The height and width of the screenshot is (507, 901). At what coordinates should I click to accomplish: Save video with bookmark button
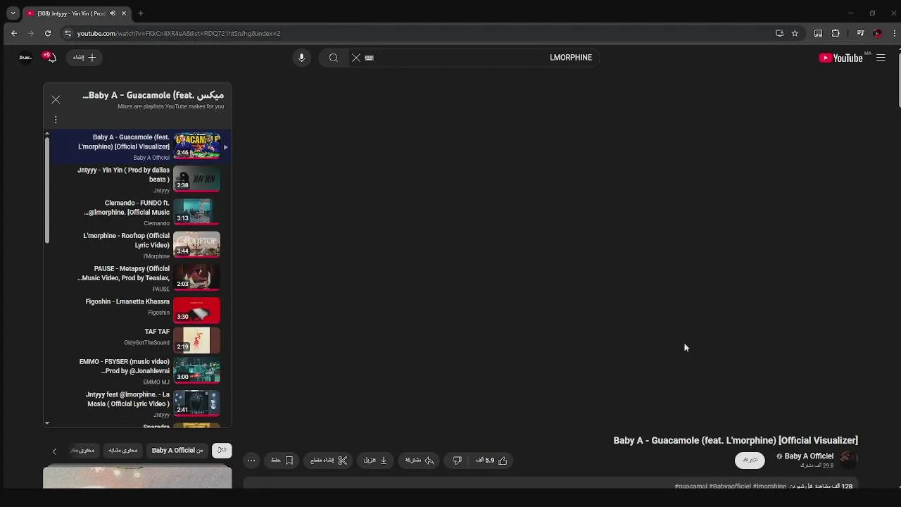(282, 461)
